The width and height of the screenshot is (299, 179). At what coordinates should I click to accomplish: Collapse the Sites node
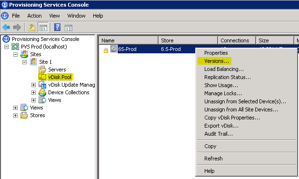(x=15, y=55)
